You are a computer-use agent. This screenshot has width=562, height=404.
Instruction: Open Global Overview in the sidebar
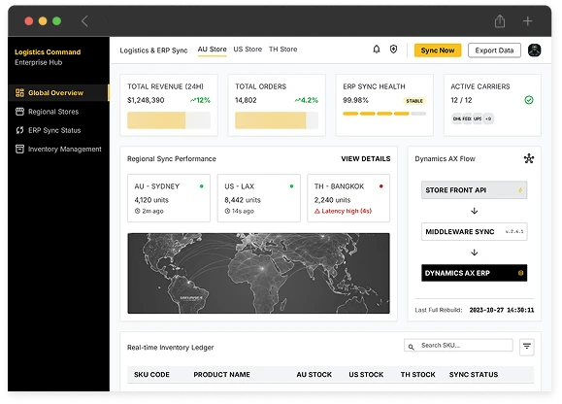(x=58, y=93)
